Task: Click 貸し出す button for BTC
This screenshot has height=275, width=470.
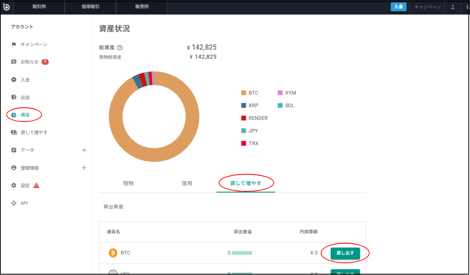Action: tap(345, 253)
